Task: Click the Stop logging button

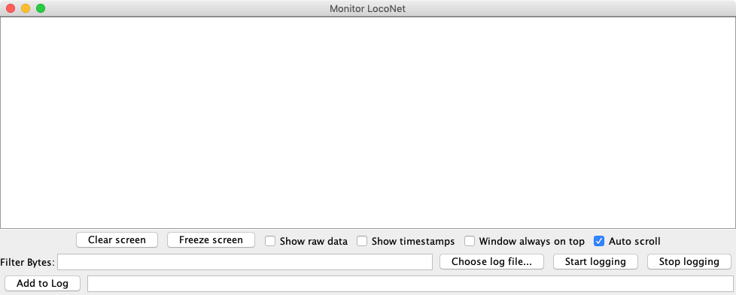Action: pyautogui.click(x=689, y=262)
